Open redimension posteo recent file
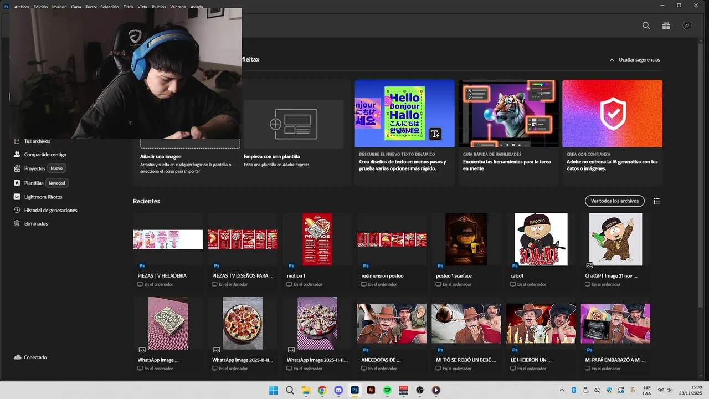The height and width of the screenshot is (399, 709). point(392,252)
